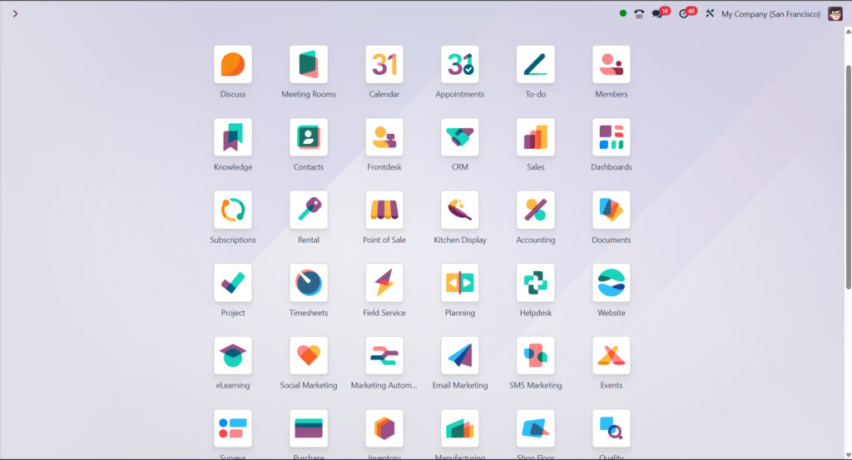Open the Subscriptions app
This screenshot has height=460, width=852.
233,210
